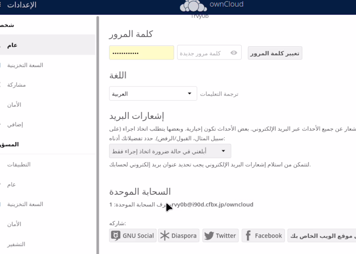Click the website share button
This screenshot has height=254, width=356.
coord(321,236)
